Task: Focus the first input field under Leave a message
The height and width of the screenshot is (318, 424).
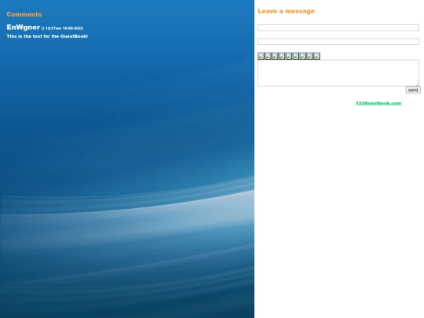Action: 338,27
